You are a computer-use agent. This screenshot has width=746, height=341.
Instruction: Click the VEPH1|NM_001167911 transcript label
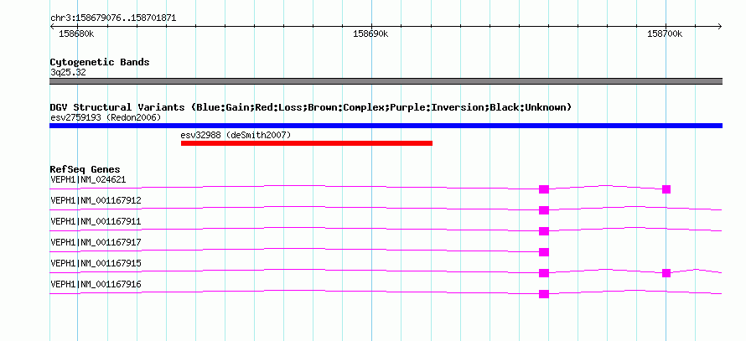point(96,222)
